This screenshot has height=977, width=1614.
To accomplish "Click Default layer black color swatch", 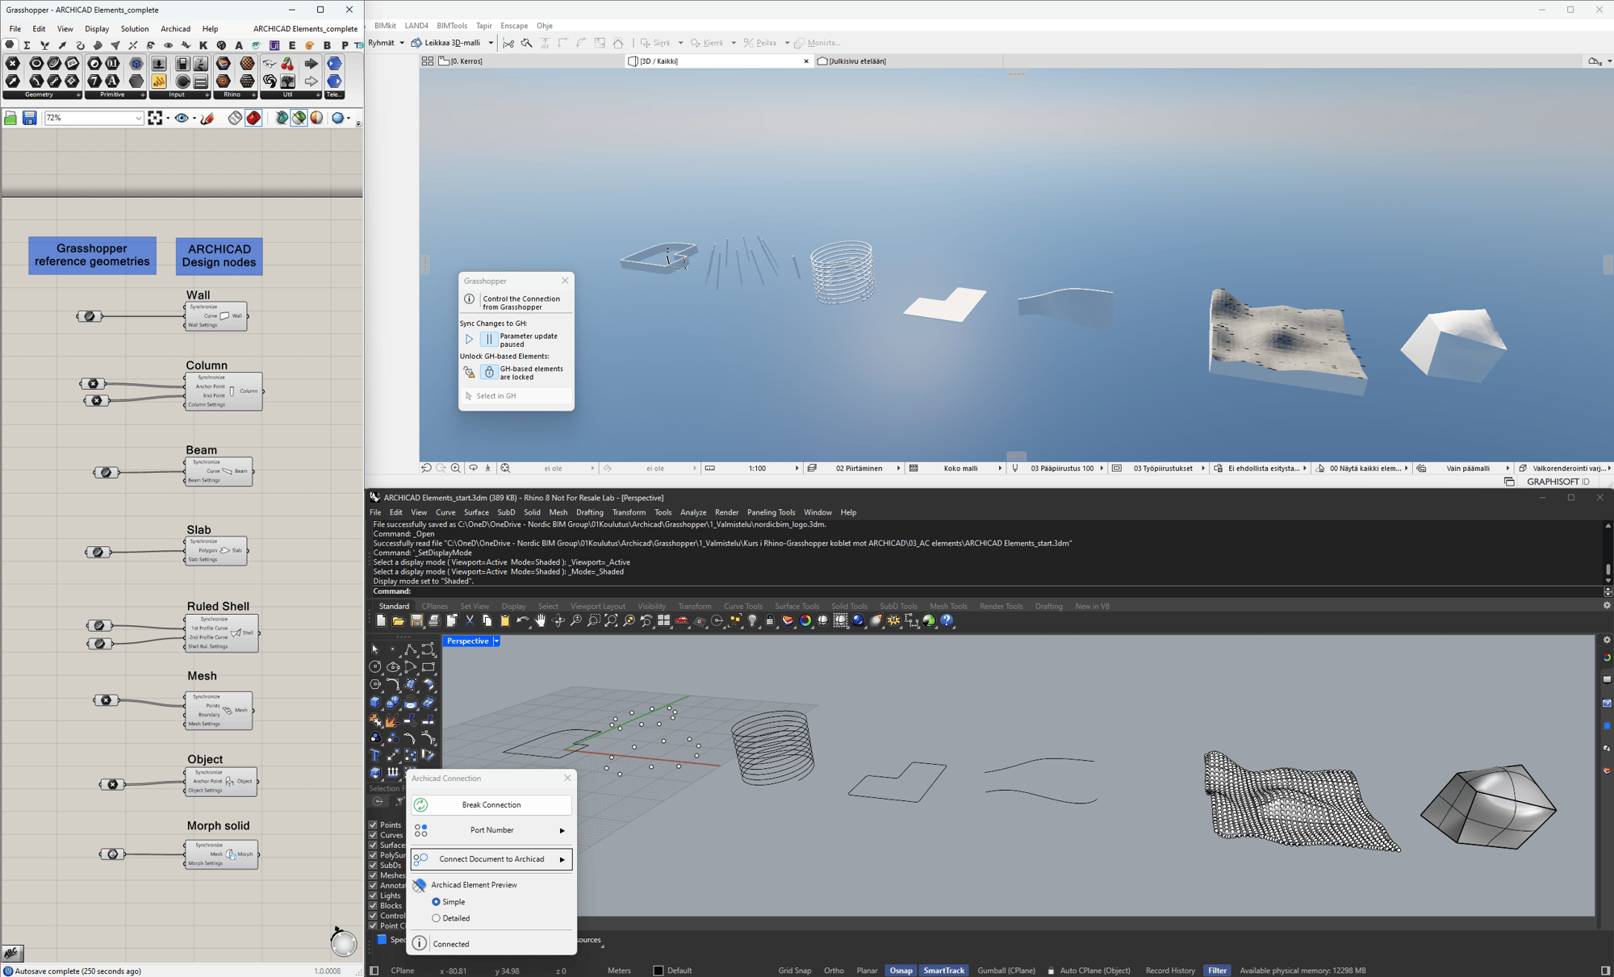I will click(659, 971).
